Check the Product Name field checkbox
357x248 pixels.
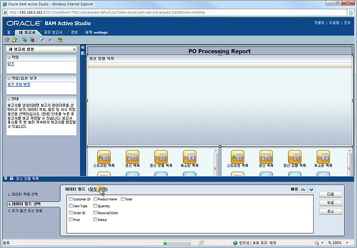(x=95, y=199)
